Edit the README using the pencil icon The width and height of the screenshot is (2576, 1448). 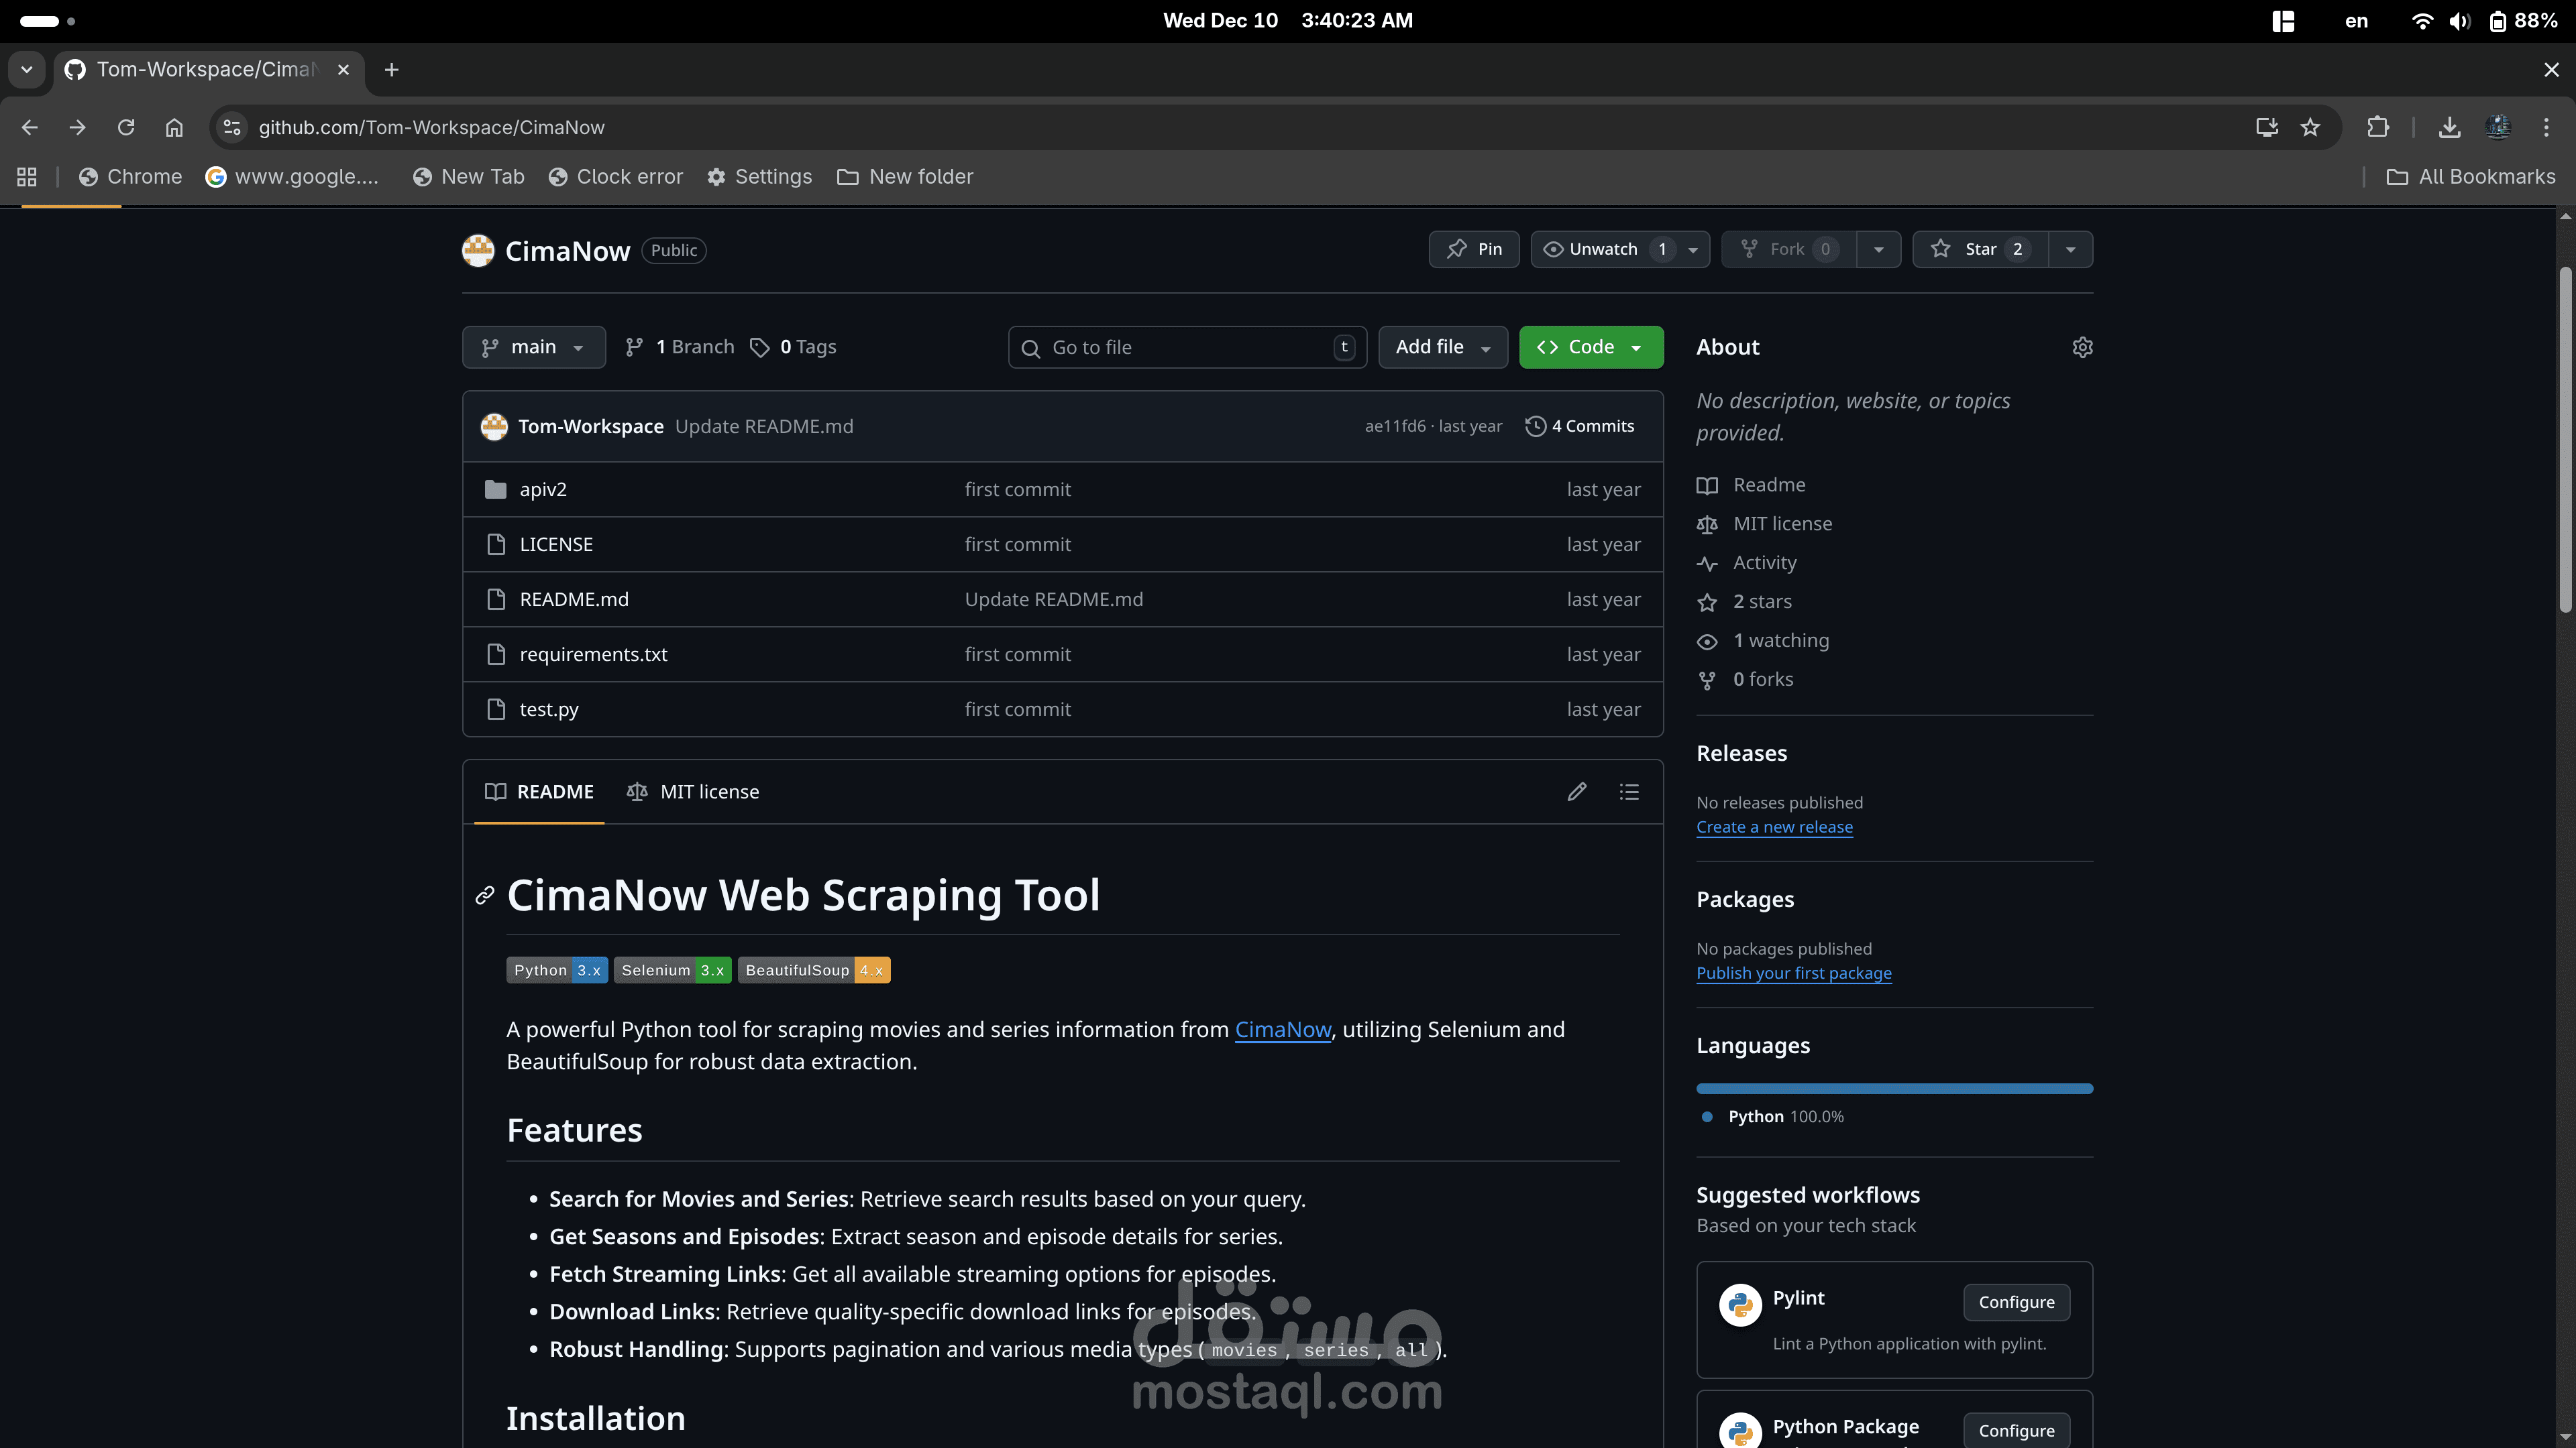[x=1577, y=790]
